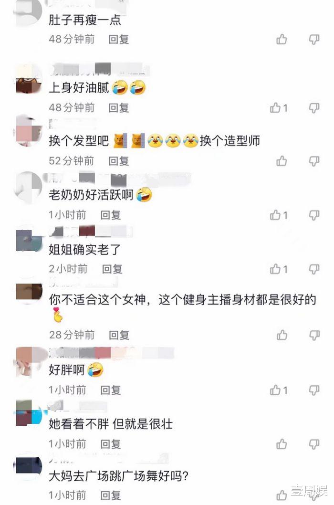The height and width of the screenshot is (505, 334).
Task: Reply to '肚子再瘦一点' comment
Action: tap(118, 39)
